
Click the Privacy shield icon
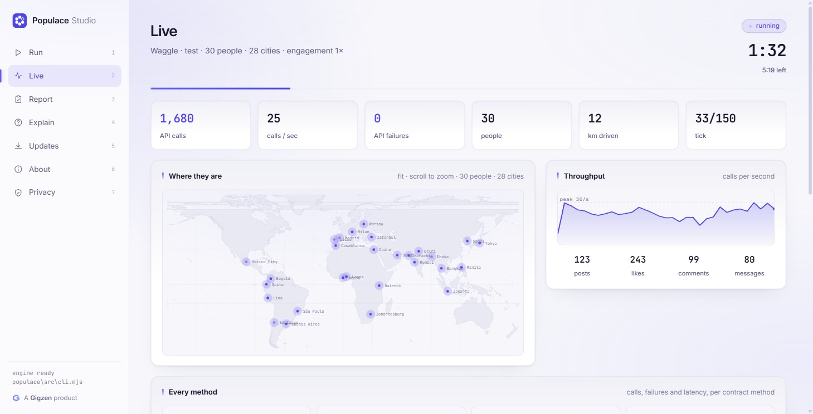[x=18, y=192]
